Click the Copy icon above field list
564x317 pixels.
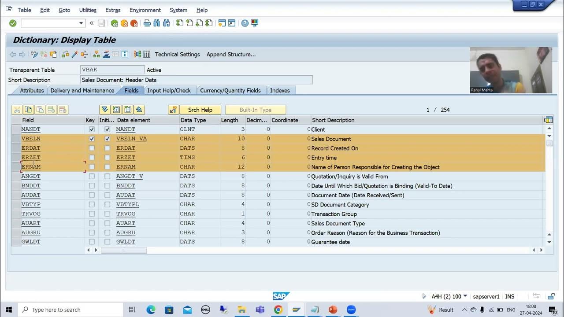coord(29,110)
